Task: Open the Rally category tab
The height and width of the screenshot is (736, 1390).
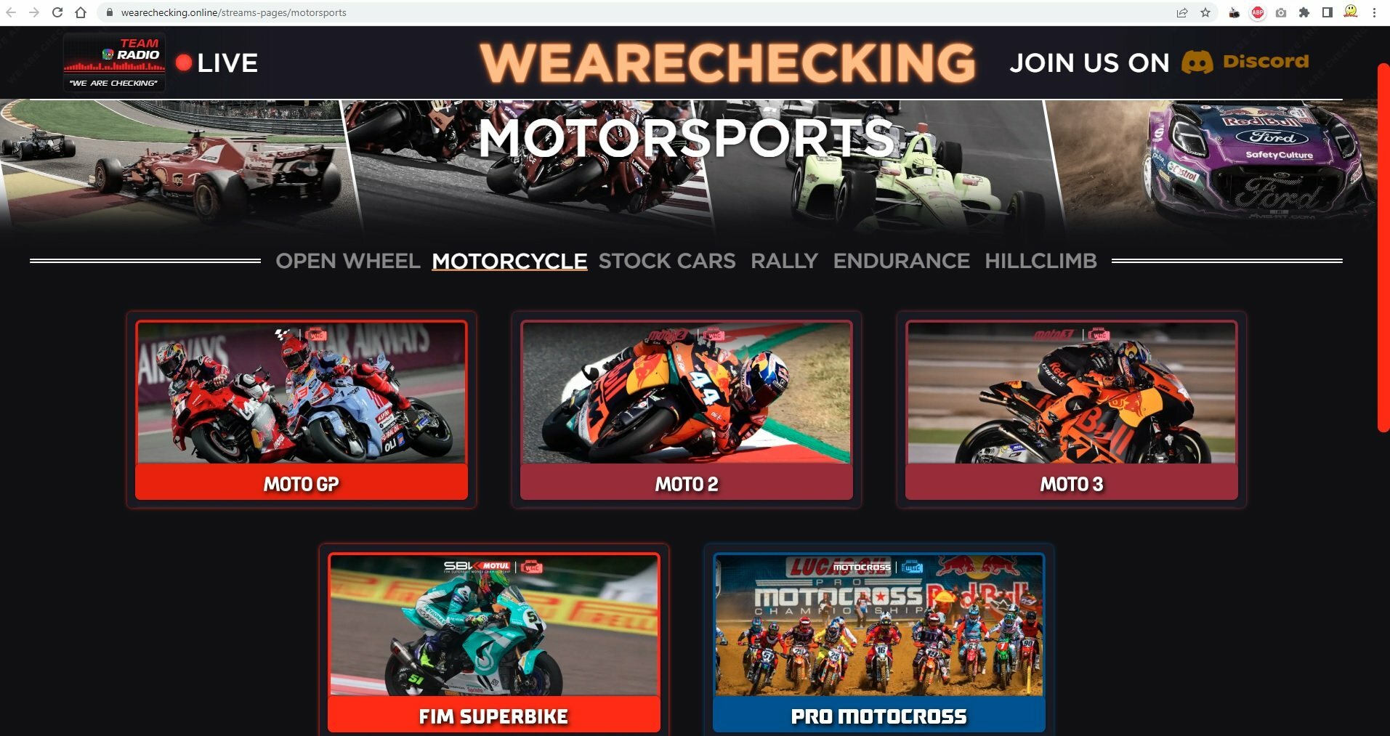Action: [784, 261]
